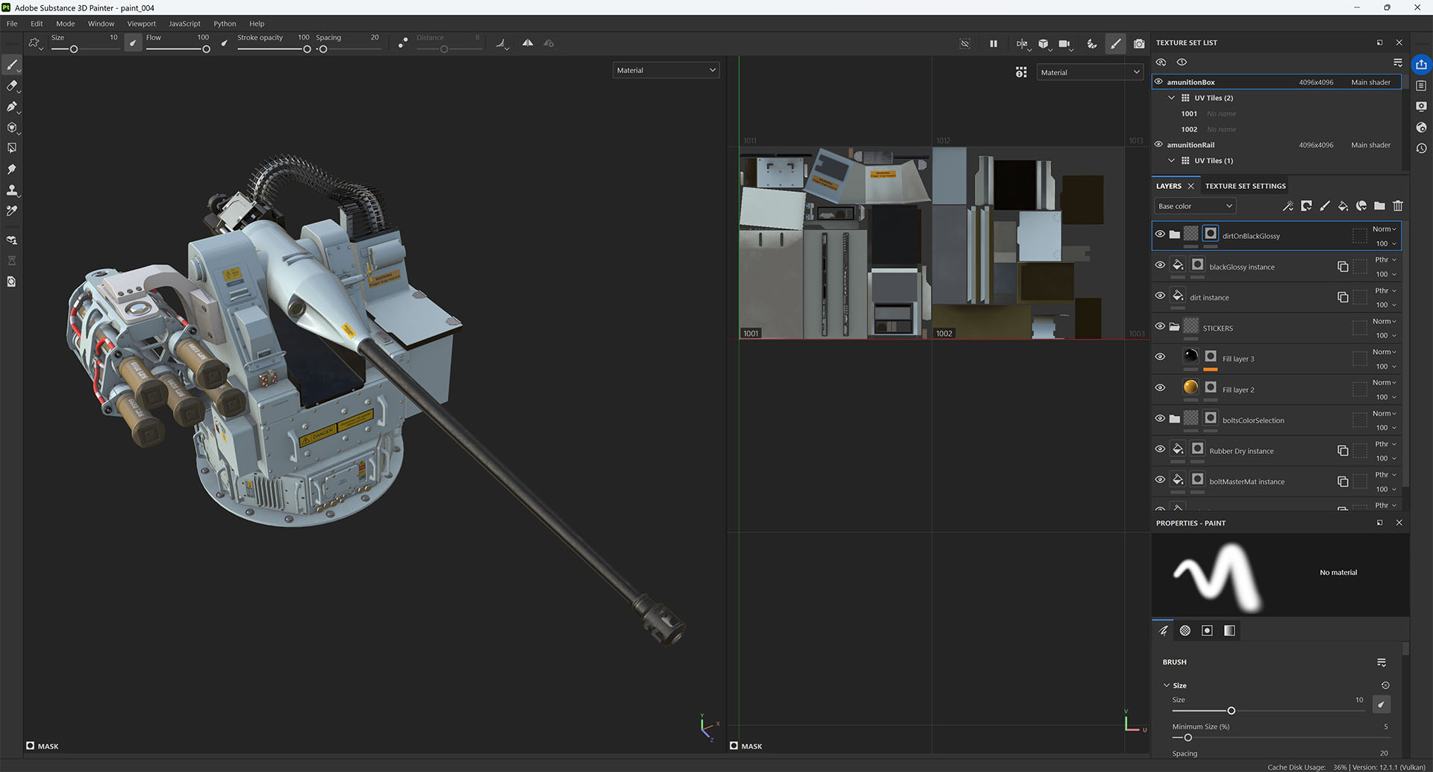Collapse the Size section in Brush properties
Image resolution: width=1433 pixels, height=772 pixels.
[1167, 685]
